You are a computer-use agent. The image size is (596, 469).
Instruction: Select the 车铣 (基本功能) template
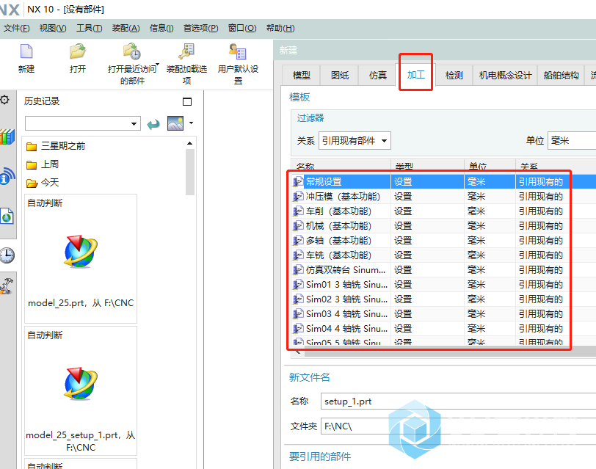(x=443, y=255)
